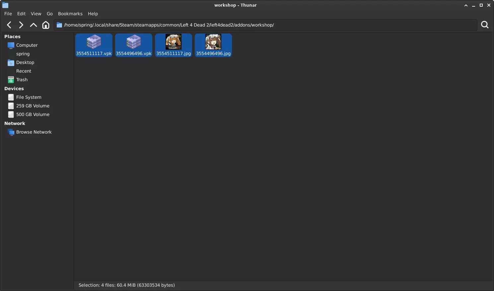The image size is (494, 291).
Task: Minimize the Thunar window
Action: [x=473, y=5]
